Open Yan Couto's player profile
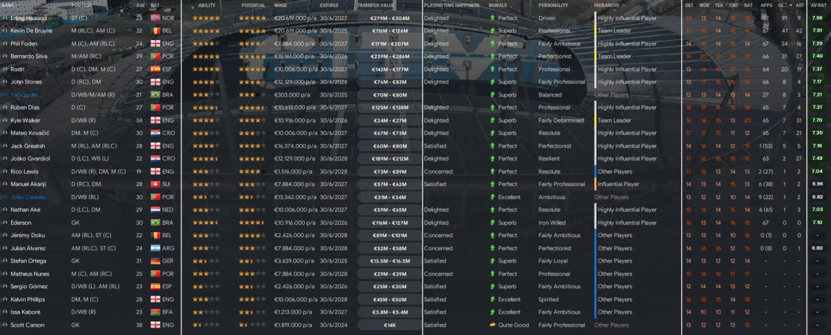 [23, 95]
